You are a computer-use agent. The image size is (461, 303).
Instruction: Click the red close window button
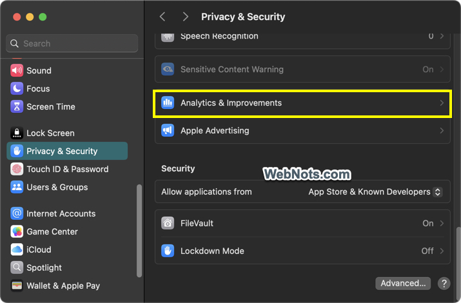[x=17, y=17]
